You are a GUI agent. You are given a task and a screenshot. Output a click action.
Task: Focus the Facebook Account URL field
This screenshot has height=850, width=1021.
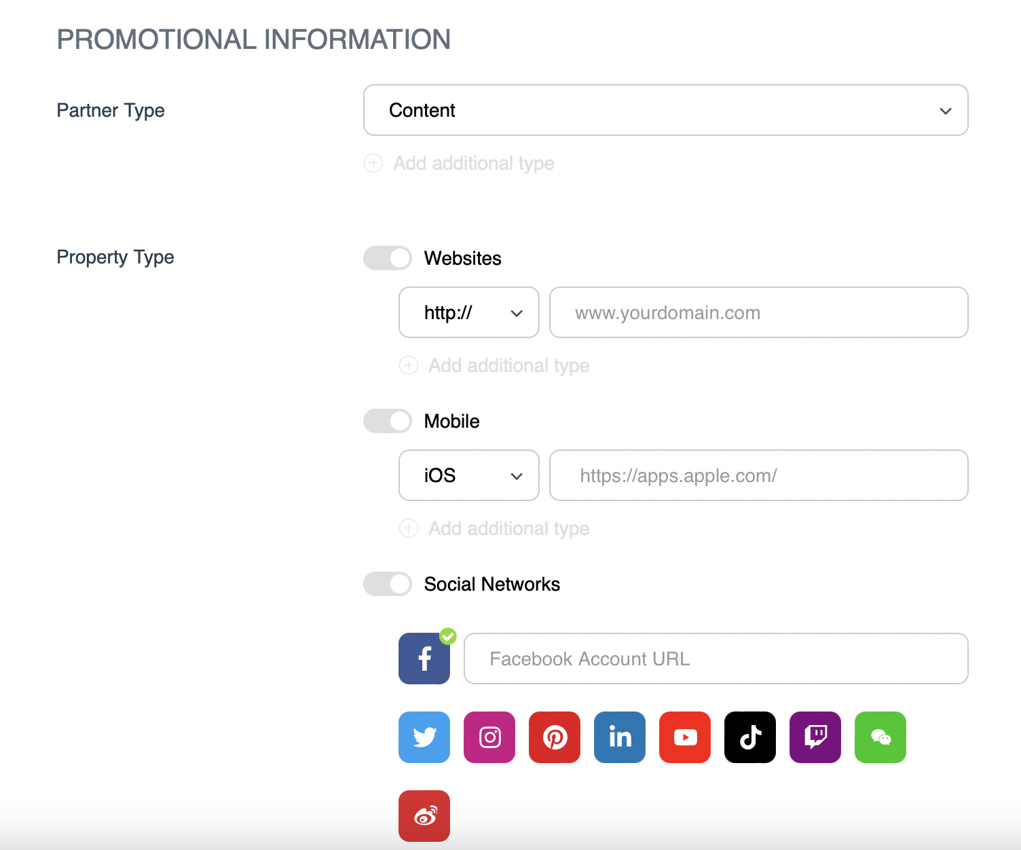coord(716,659)
